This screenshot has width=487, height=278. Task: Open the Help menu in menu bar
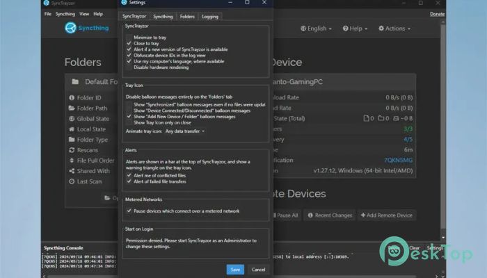coord(98,14)
